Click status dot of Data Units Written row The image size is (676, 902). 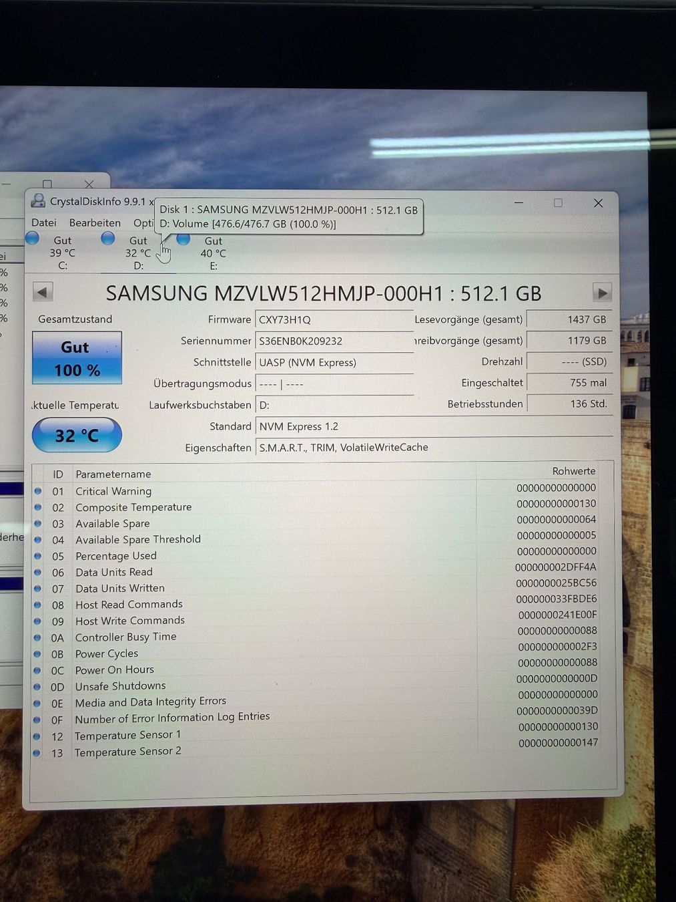[38, 589]
